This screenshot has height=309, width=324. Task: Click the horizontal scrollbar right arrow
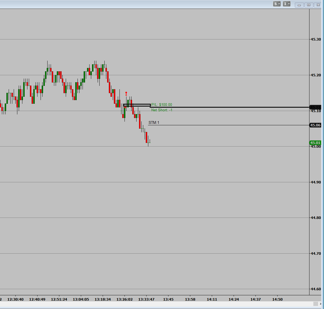(x=321, y=304)
